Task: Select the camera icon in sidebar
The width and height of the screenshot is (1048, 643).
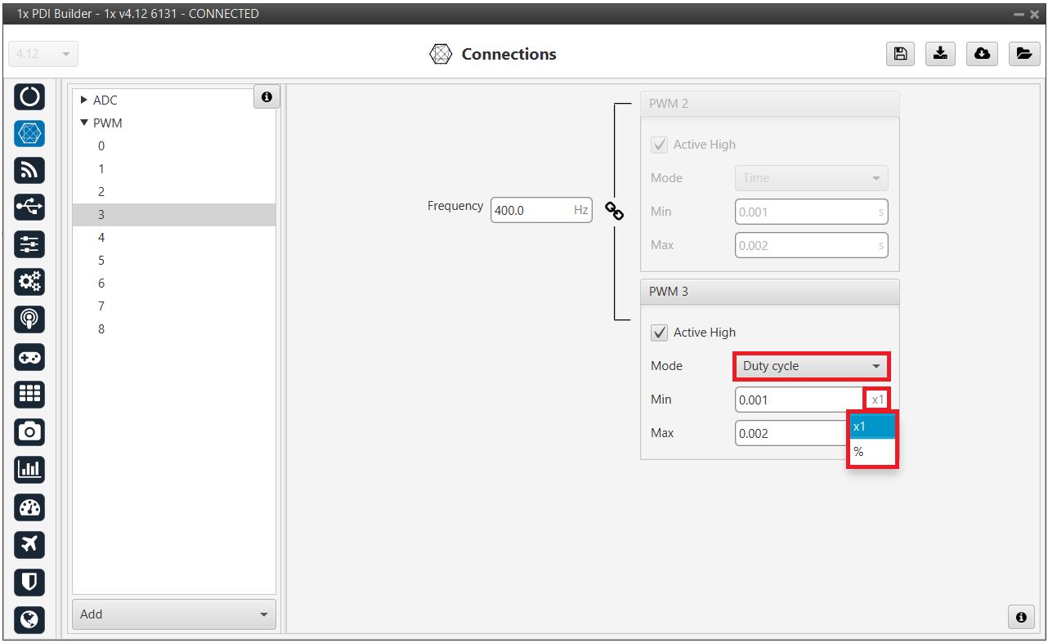Action: click(x=29, y=431)
